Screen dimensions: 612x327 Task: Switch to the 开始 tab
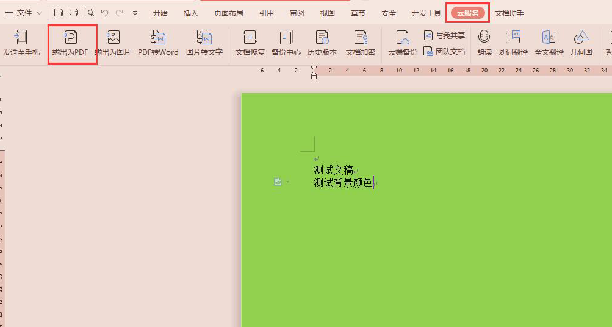point(160,13)
